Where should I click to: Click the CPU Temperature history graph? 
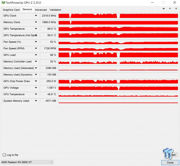118,94
